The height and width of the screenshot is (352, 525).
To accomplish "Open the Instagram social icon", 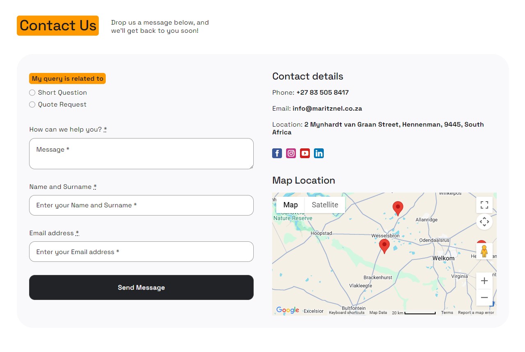I will pos(291,153).
